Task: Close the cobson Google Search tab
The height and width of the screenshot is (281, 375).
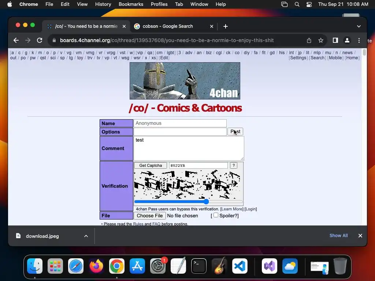Action: [211, 26]
